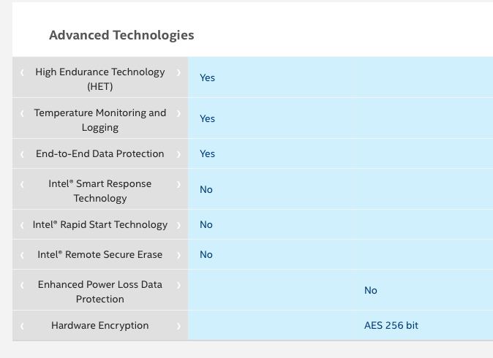The width and height of the screenshot is (493, 358).
Task: Select End-to-End Data Protection label
Action: click(100, 153)
